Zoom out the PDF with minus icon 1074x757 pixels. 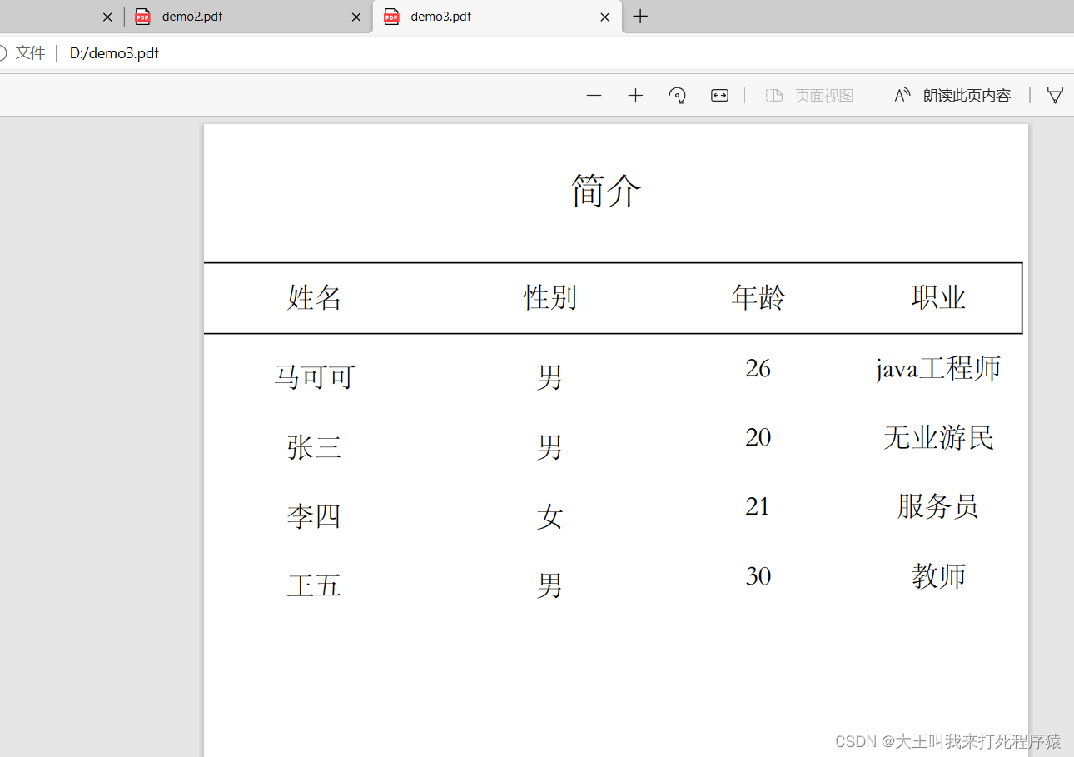coord(594,96)
